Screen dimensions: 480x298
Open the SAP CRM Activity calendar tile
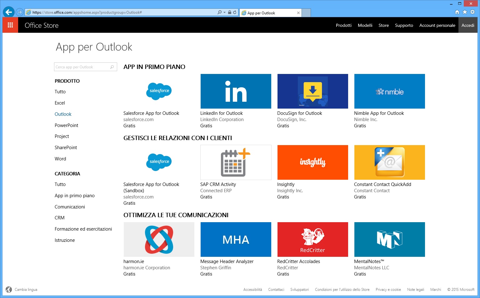coord(236,162)
